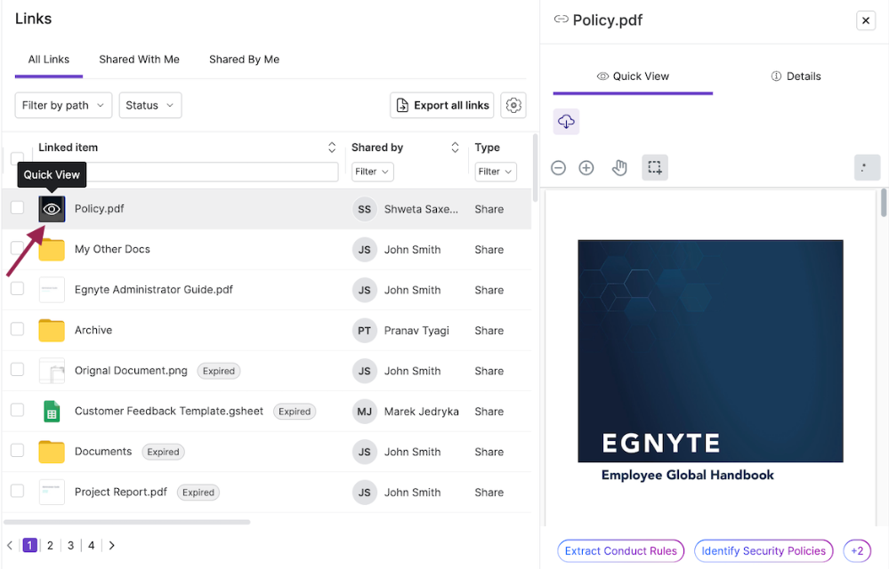Image resolution: width=889 pixels, height=569 pixels.
Task: Click the Archive folder icon
Action: coord(52,330)
